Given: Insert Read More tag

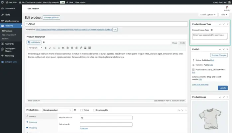Looking at the screenshot, I should [x=85, y=48].
